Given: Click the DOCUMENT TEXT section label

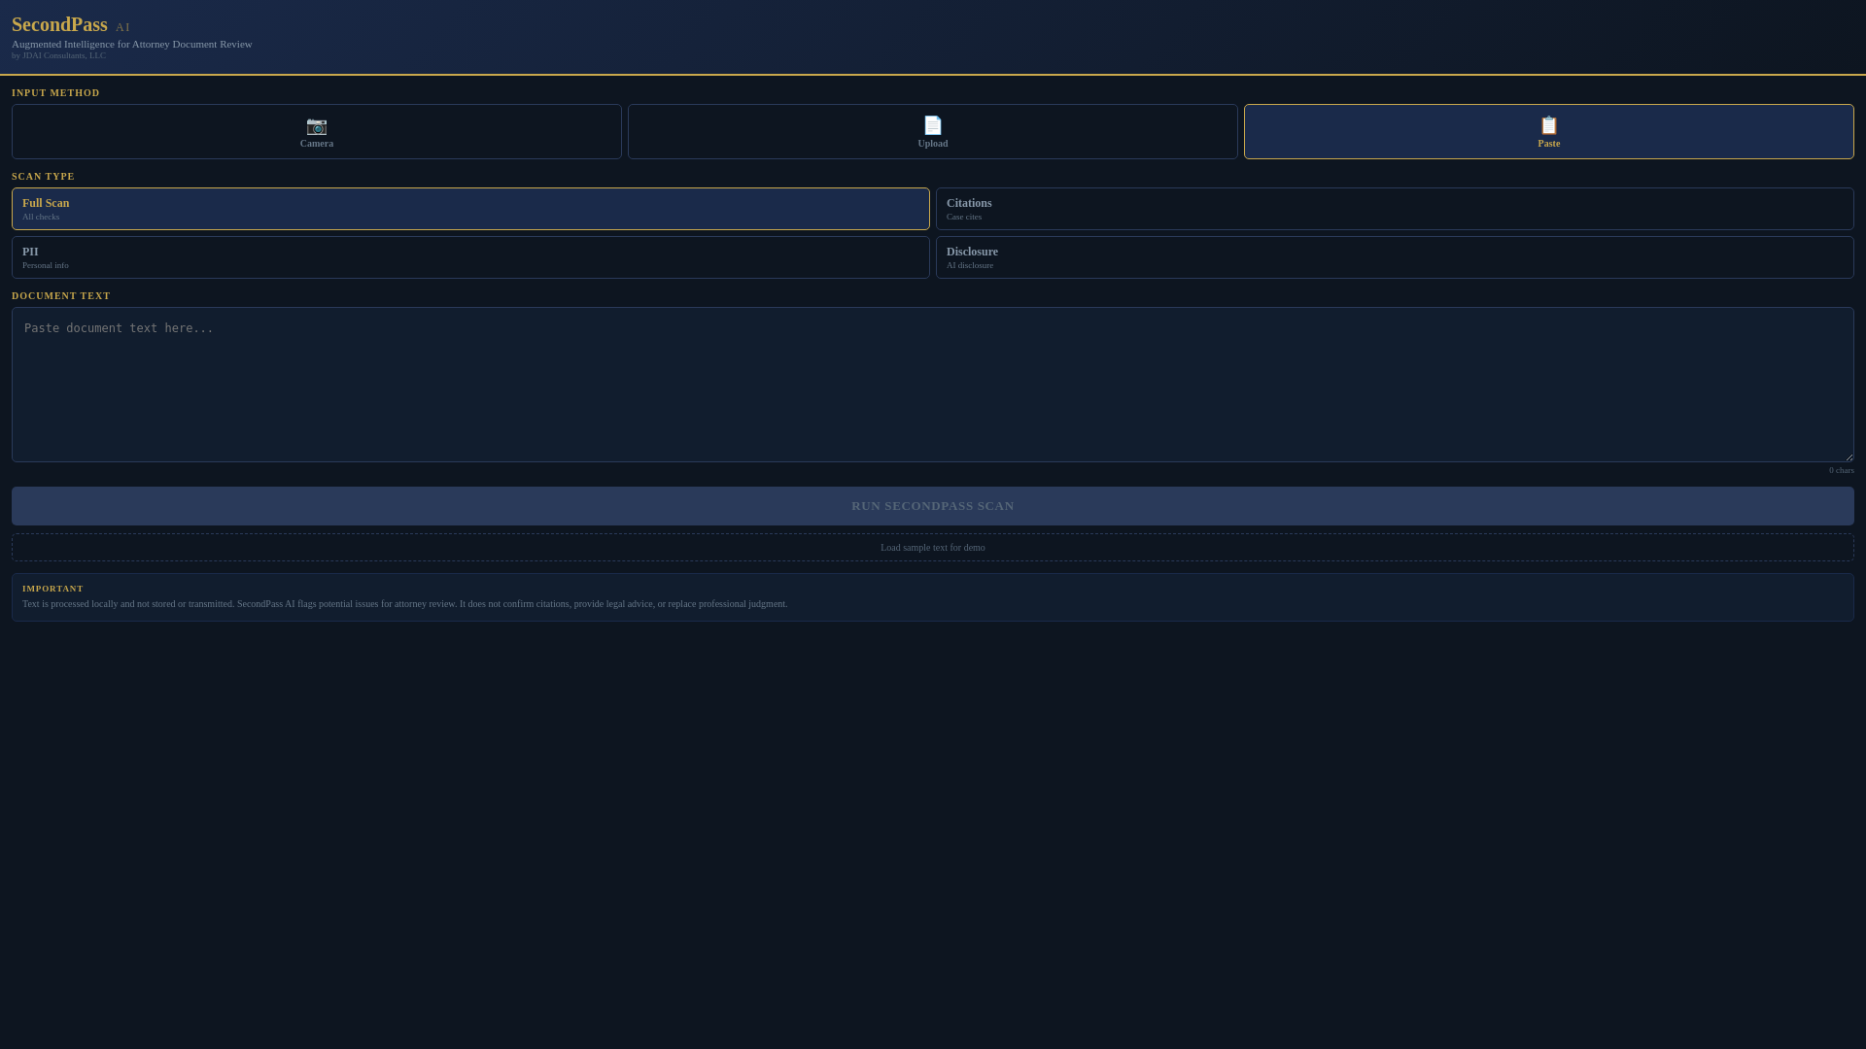Looking at the screenshot, I should (x=61, y=295).
